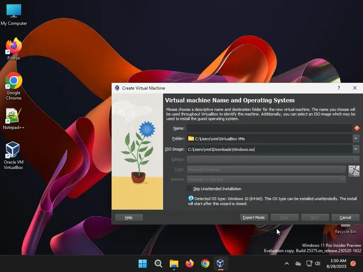The width and height of the screenshot is (363, 272).
Task: Click the VirtualBox icon in dialog title bar
Action: pyautogui.click(x=117, y=88)
